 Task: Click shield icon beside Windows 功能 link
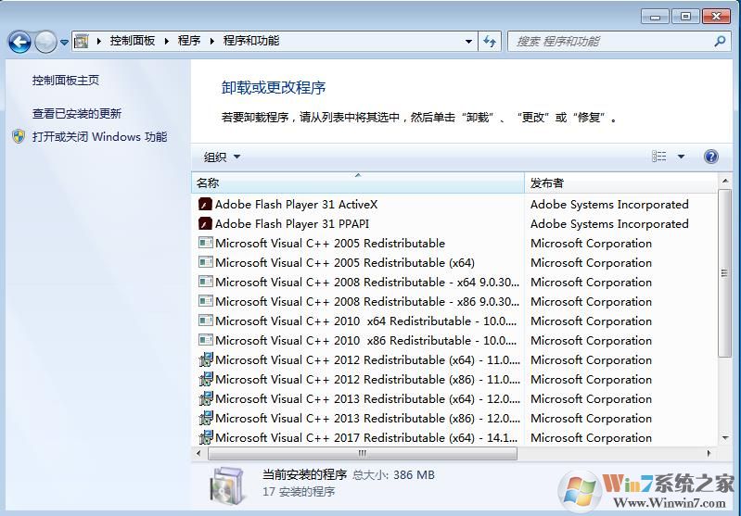pyautogui.click(x=19, y=137)
